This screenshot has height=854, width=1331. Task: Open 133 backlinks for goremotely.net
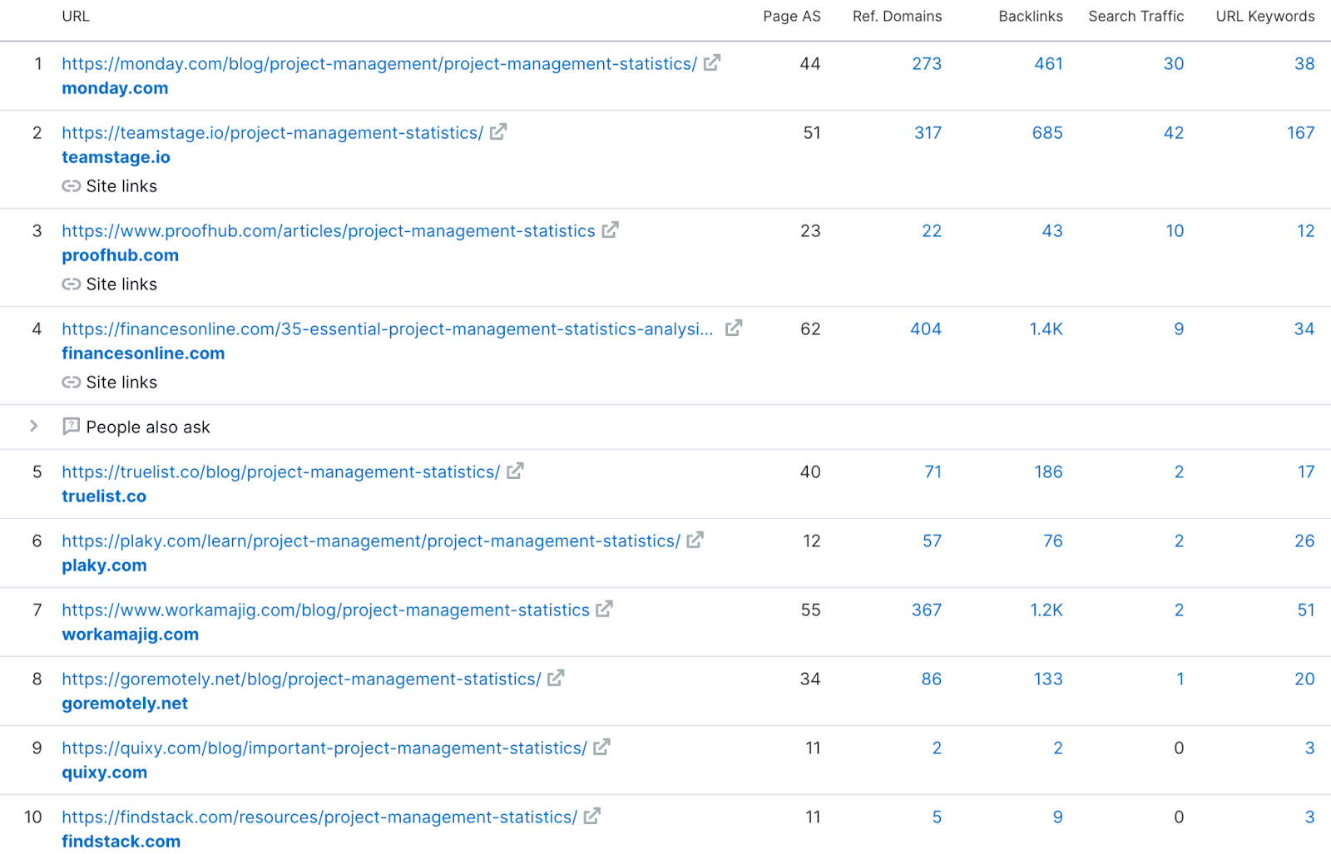pos(1048,679)
